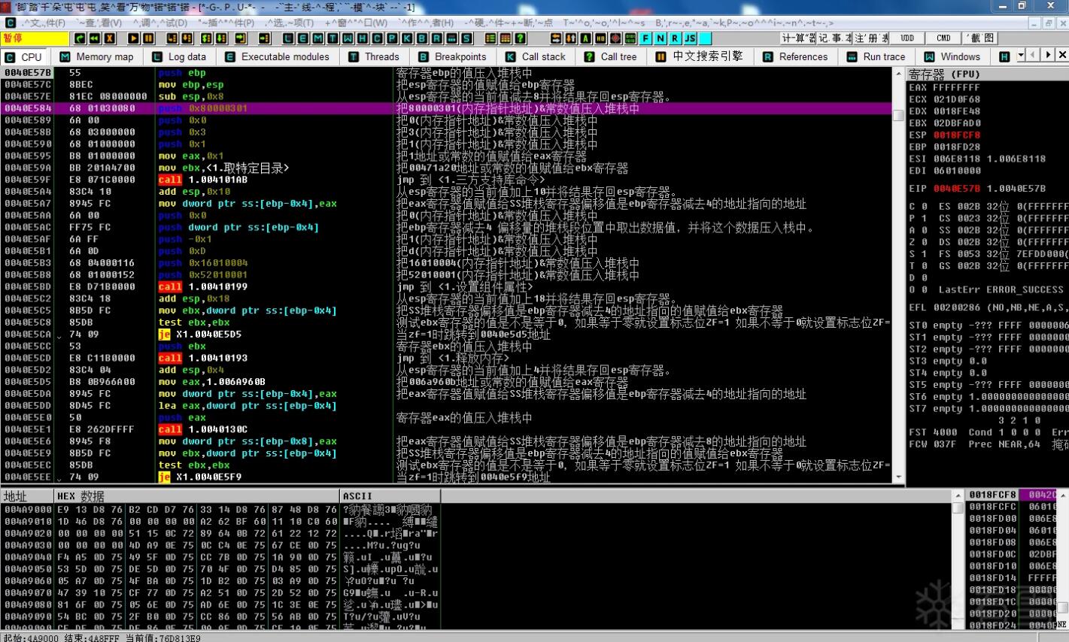The height and width of the screenshot is (642, 1069).
Task: Open the 查看(V) menu
Action: click(x=100, y=23)
